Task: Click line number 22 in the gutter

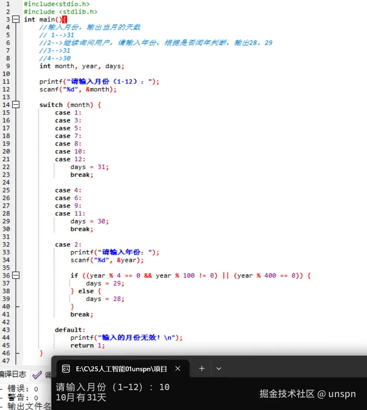Action: click(6, 167)
